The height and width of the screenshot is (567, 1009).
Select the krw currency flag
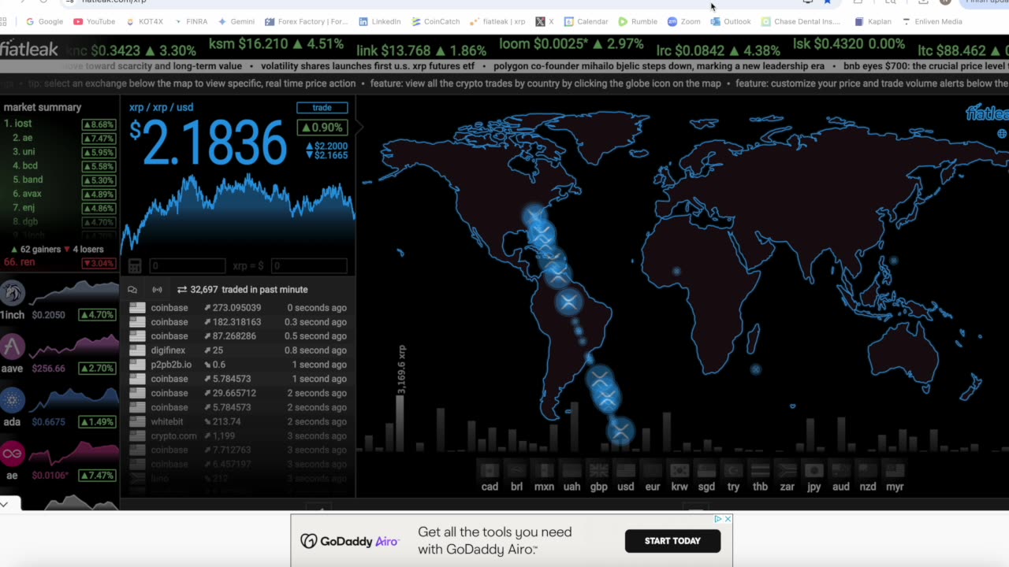[x=679, y=470]
